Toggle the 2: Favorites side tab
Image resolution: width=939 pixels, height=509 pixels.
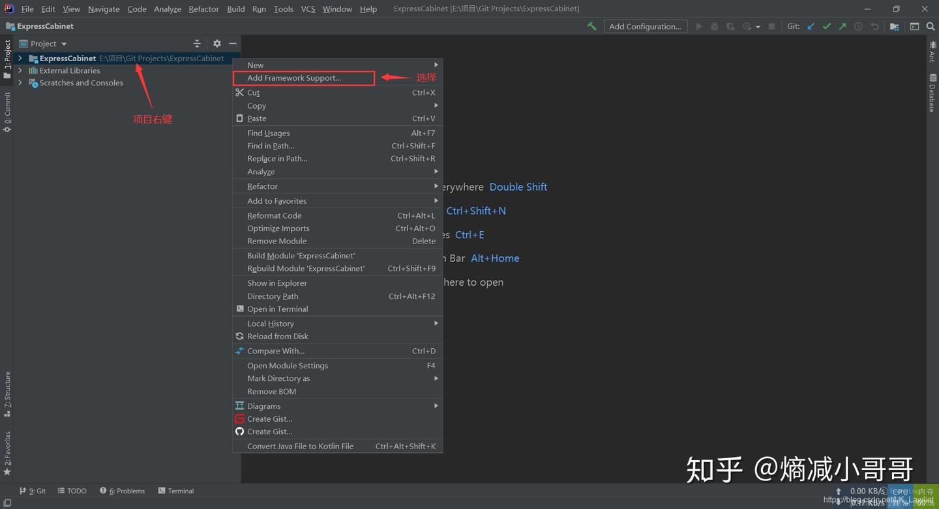pos(7,453)
